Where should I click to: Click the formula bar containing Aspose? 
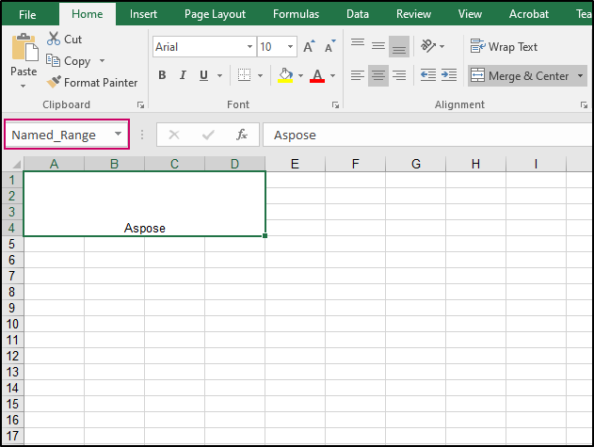click(x=424, y=135)
